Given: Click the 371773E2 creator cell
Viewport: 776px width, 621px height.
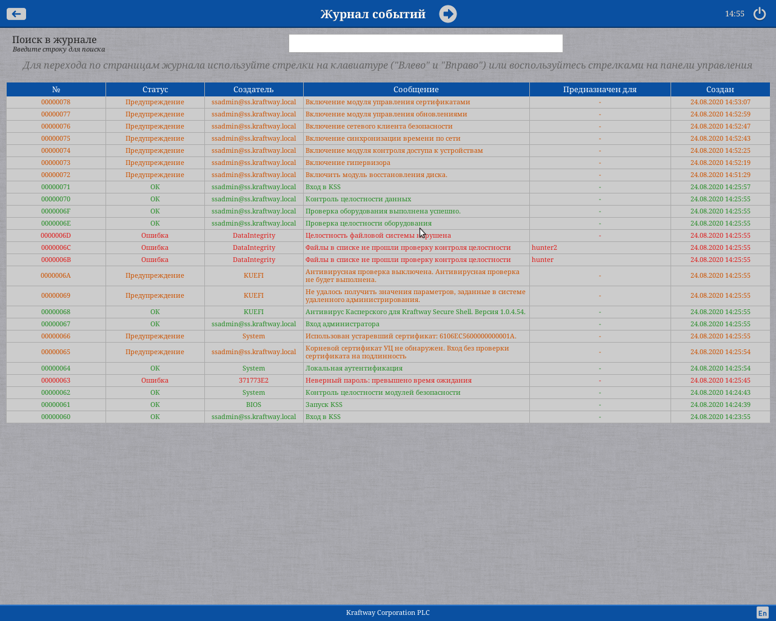Looking at the screenshot, I should 253,380.
